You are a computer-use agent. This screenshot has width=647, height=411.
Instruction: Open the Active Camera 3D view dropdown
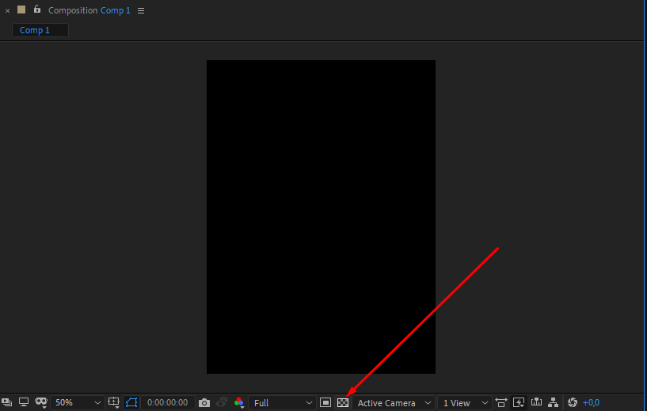coord(394,403)
